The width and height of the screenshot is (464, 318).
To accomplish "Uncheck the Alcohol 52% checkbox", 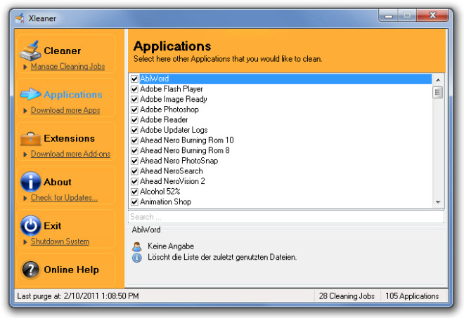I will tap(135, 192).
